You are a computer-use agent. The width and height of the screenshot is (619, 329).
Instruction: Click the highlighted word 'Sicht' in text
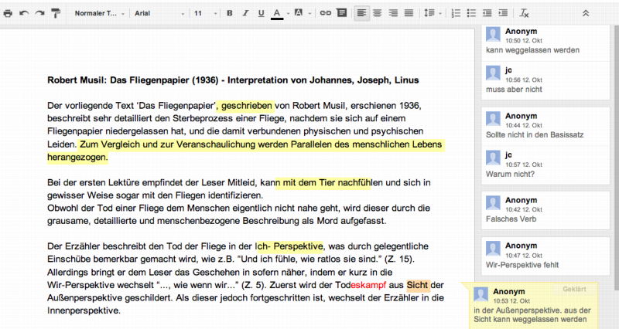(x=416, y=283)
